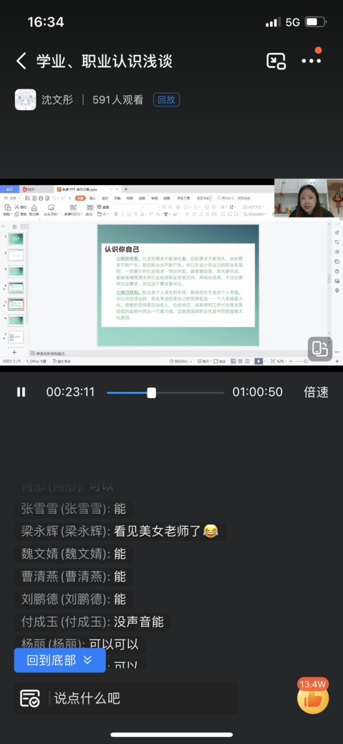Image resolution: width=343 pixels, height=744 pixels.
Task: Tap the battery icon in status bar
Action: 316,22
